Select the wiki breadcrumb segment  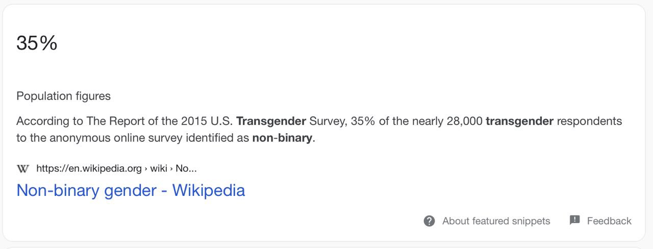159,168
